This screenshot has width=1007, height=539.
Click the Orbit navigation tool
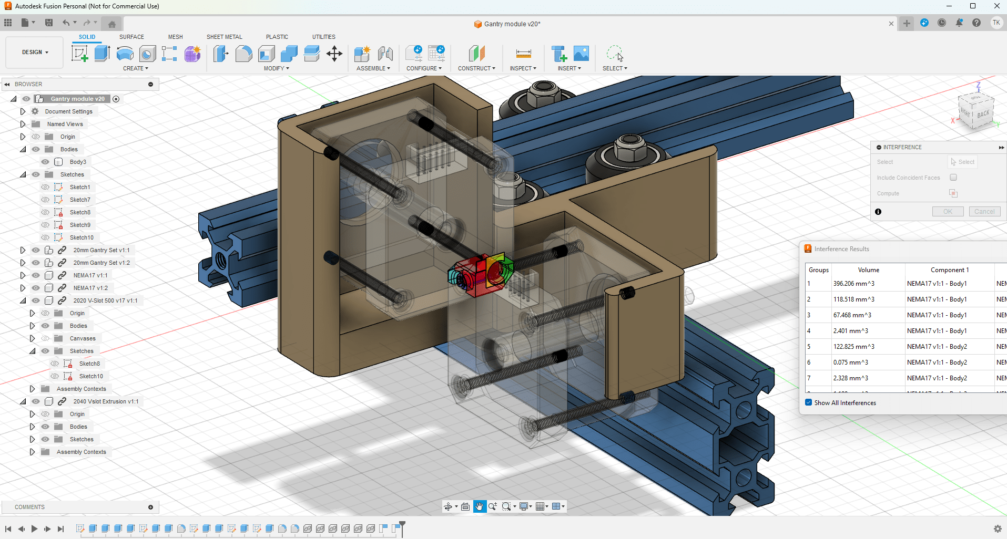[x=448, y=506]
